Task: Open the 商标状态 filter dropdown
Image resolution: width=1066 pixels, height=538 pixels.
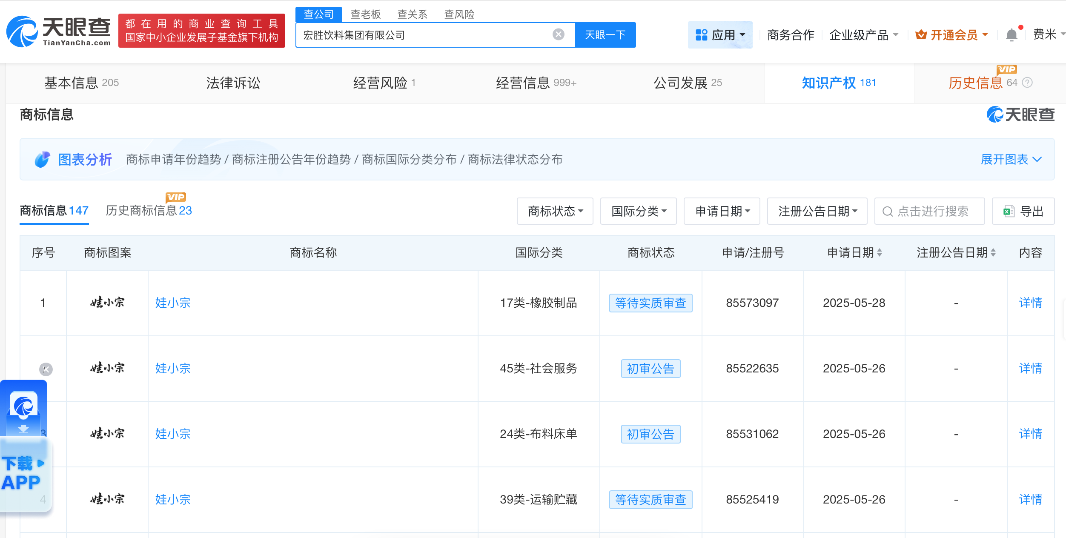Action: coord(555,211)
